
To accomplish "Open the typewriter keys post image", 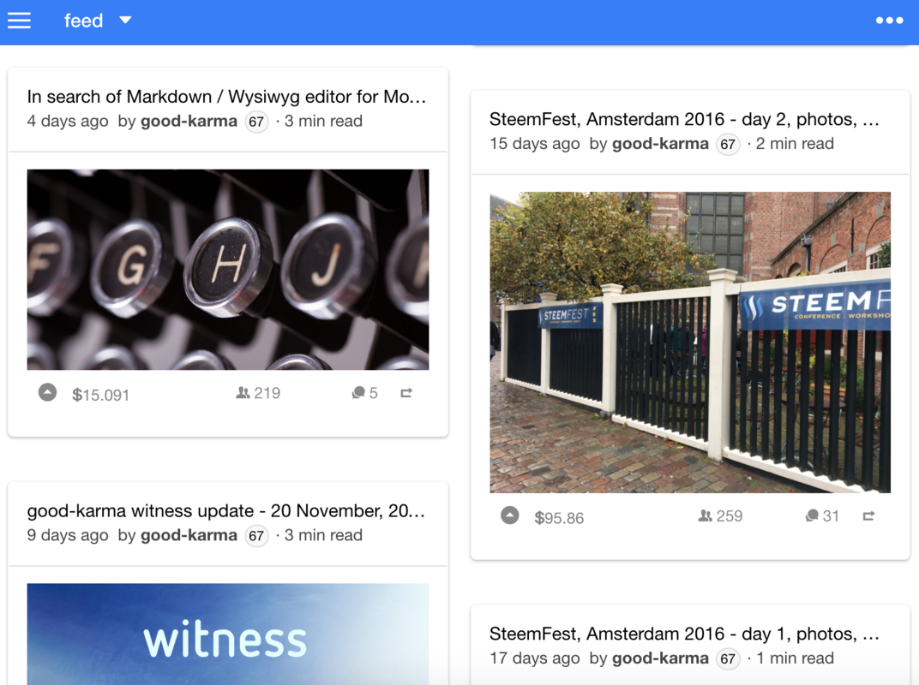I will click(228, 270).
